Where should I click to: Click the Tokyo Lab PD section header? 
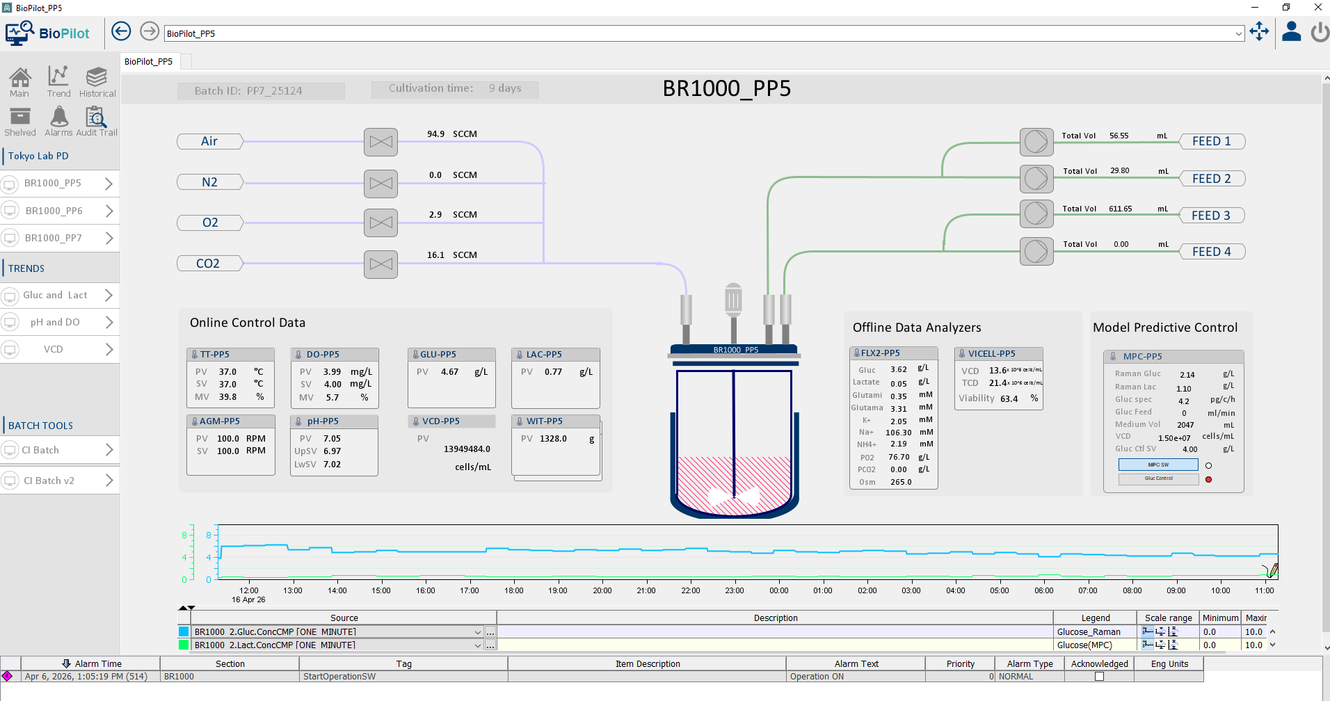(38, 156)
